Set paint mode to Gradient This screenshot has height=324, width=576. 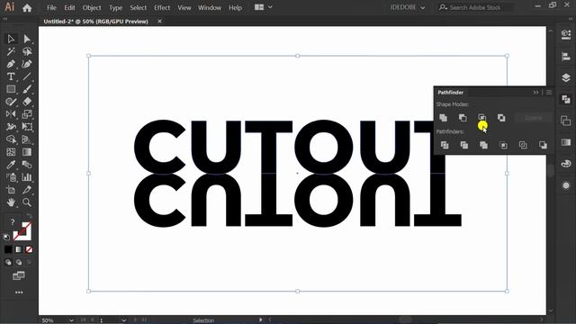18,250
